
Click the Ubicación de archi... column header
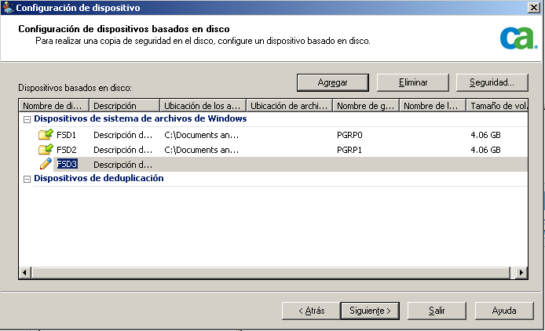coord(289,106)
